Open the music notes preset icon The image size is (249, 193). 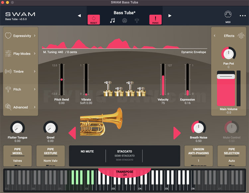click(113, 21)
